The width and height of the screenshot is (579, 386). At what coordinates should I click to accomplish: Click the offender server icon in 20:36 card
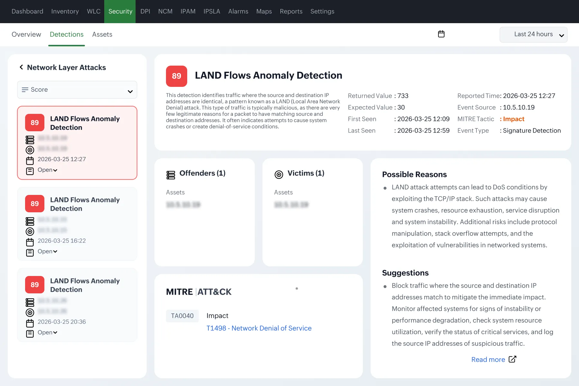click(30, 302)
